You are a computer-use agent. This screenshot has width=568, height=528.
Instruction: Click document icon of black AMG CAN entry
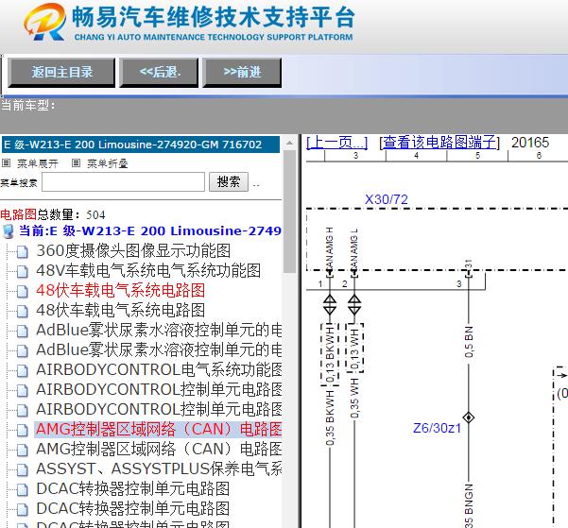click(23, 451)
